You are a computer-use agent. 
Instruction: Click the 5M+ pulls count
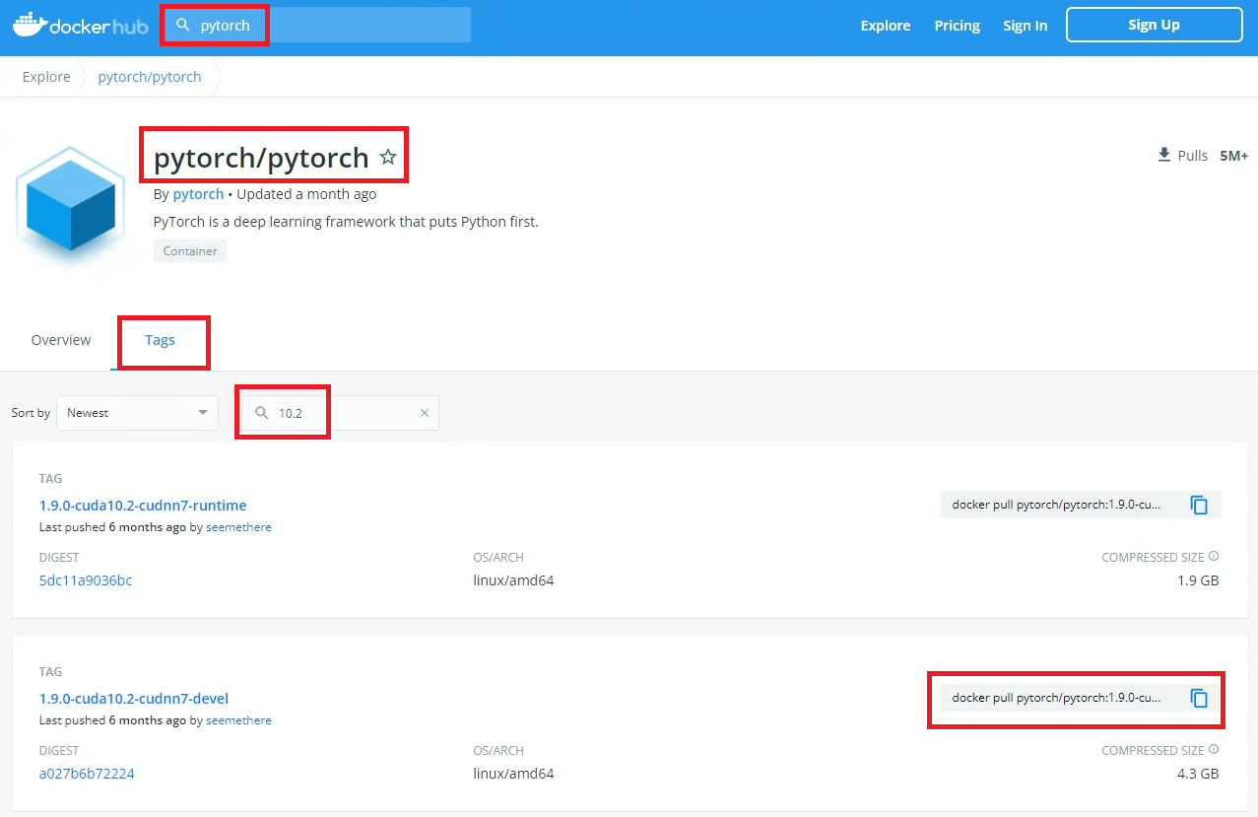pos(1234,156)
